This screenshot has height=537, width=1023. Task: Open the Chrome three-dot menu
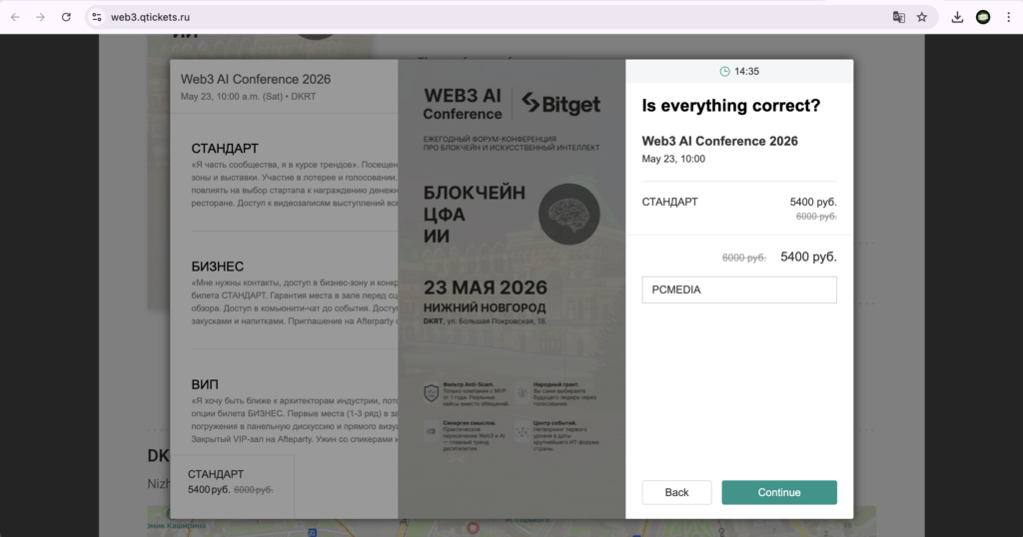1009,17
